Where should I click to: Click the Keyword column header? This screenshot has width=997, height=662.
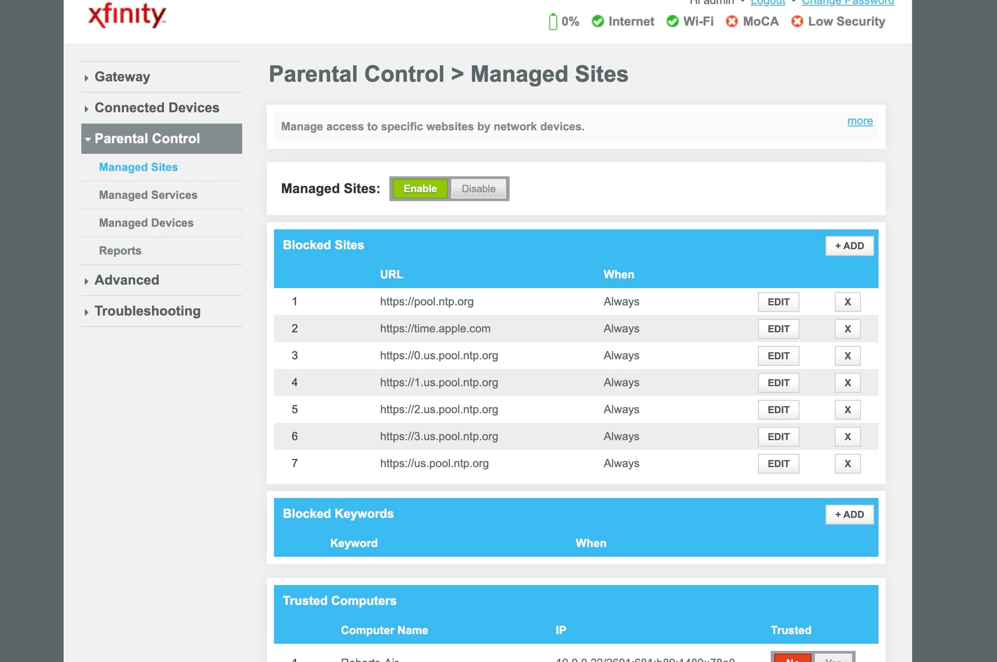coord(354,543)
